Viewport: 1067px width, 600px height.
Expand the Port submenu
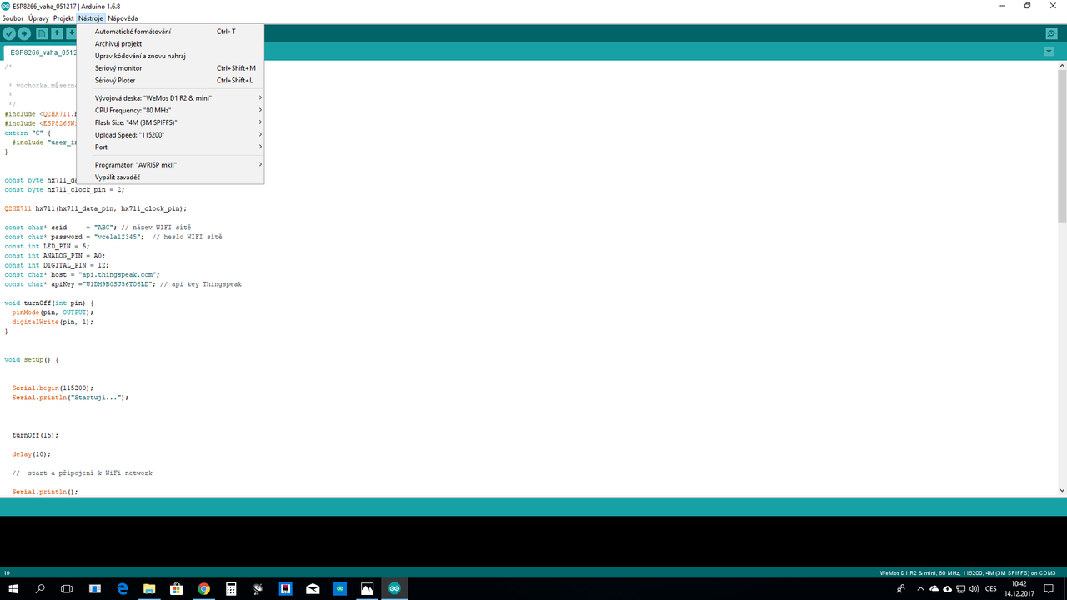pyautogui.click(x=170, y=147)
